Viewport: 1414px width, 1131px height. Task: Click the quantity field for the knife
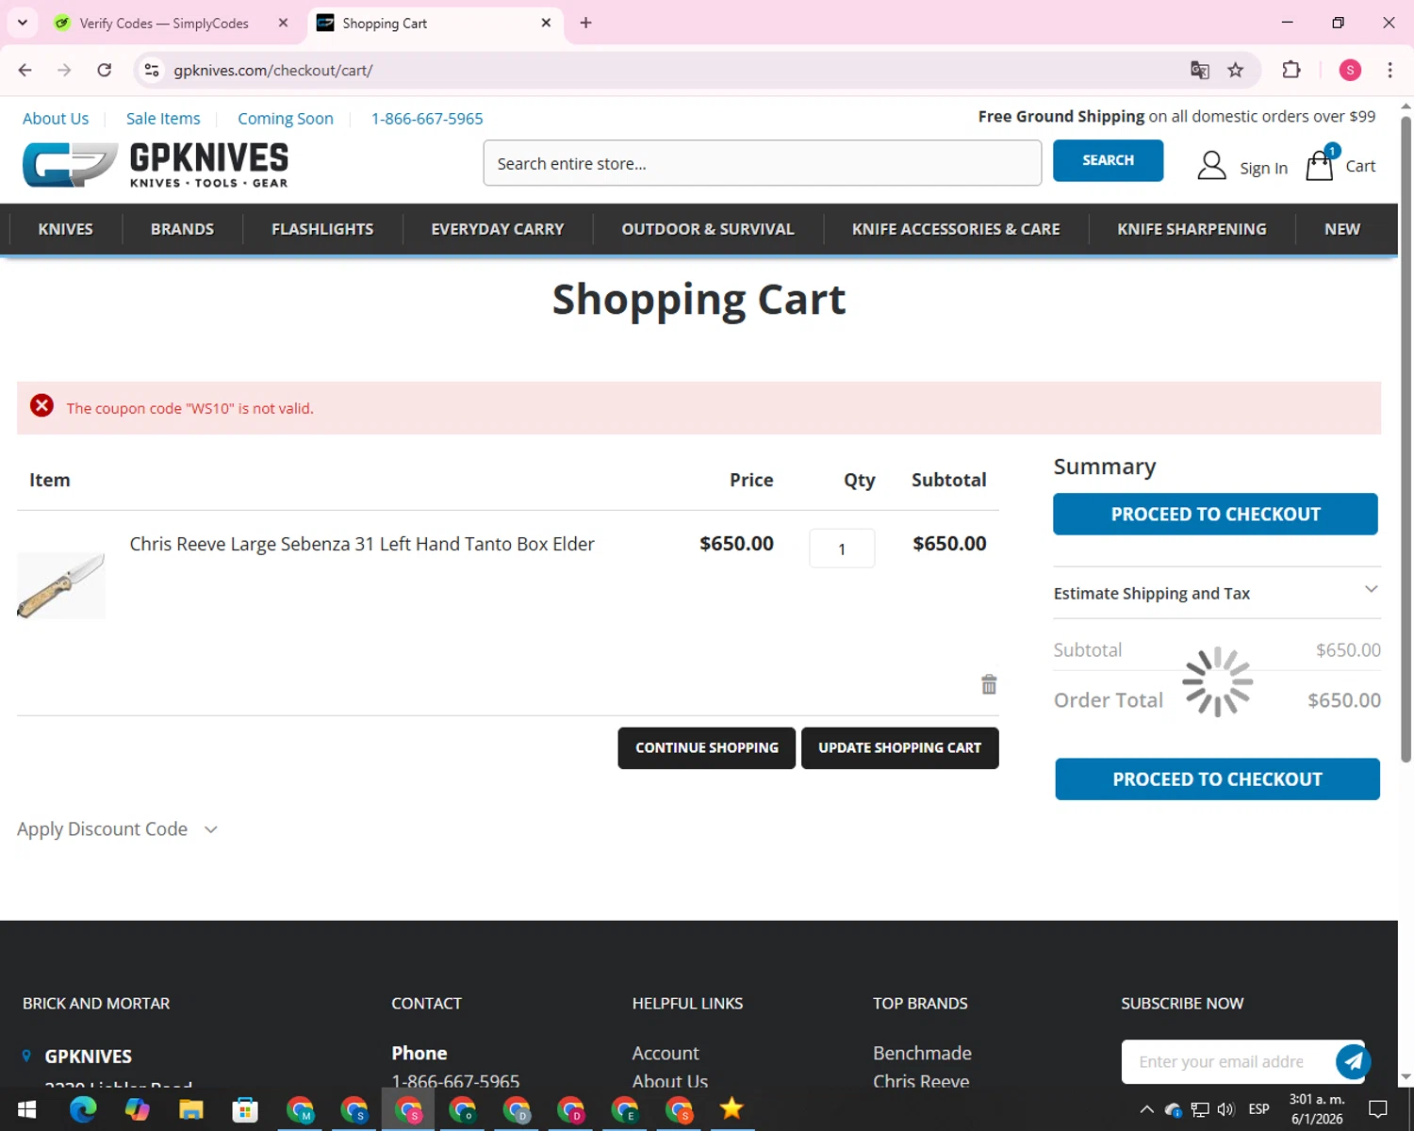pyautogui.click(x=842, y=549)
